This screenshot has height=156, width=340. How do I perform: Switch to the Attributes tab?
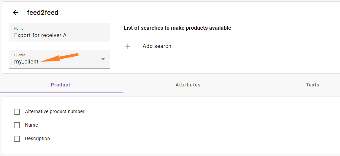coord(188,85)
